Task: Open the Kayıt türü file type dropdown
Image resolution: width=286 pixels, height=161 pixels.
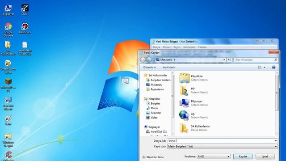Action: coord(223,146)
